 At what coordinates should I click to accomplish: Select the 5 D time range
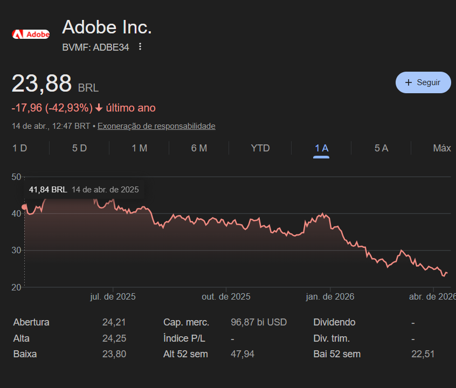79,148
